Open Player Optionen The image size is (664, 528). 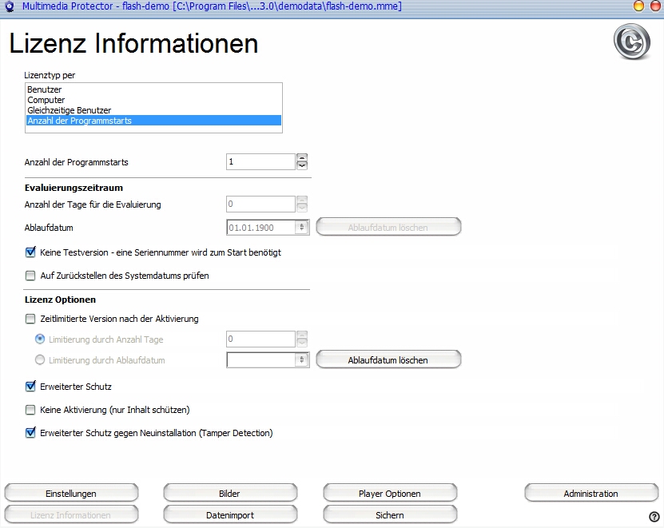coord(389,494)
